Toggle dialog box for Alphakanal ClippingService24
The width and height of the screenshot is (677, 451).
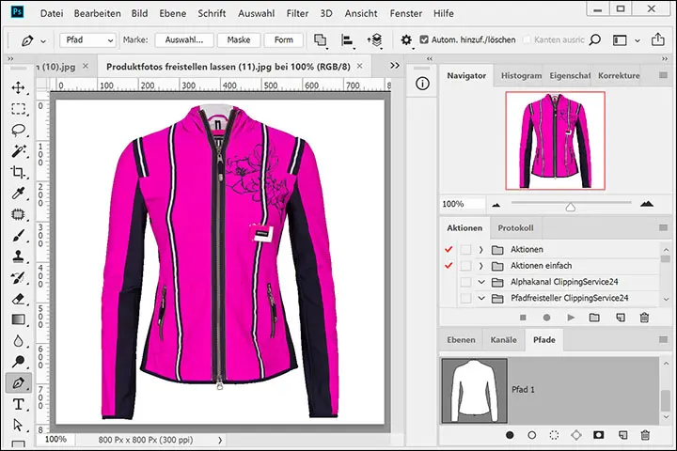coord(465,282)
